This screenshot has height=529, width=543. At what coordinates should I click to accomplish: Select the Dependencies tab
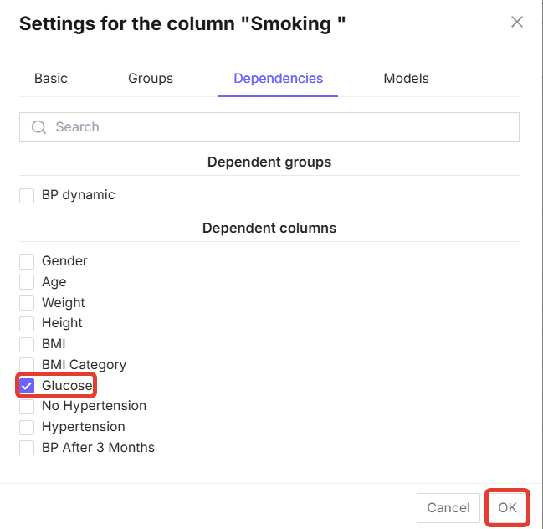tap(278, 79)
